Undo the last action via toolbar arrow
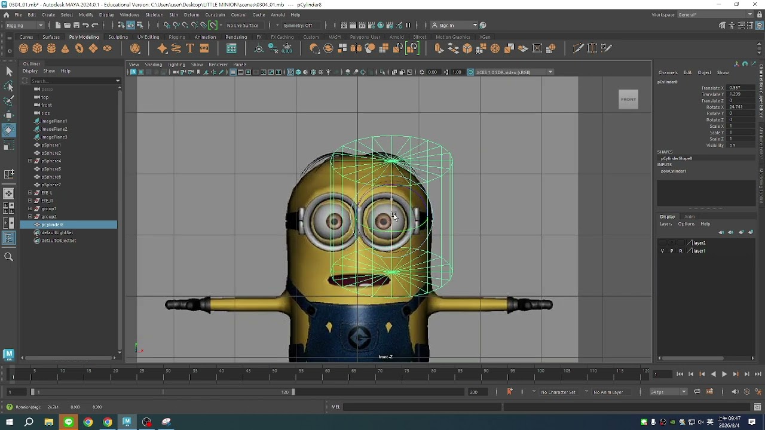Screen dimensions: 765x430 point(85,25)
